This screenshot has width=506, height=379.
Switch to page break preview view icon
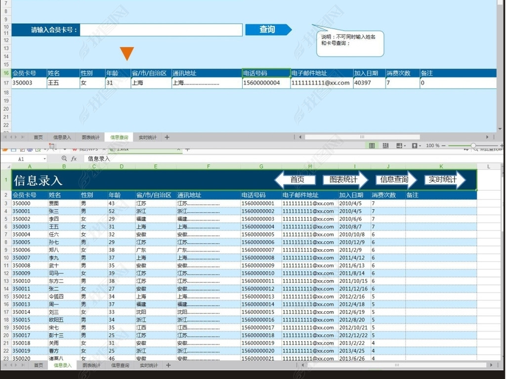385,146
